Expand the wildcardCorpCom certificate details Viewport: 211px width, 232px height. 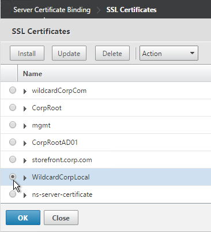coord(25,91)
